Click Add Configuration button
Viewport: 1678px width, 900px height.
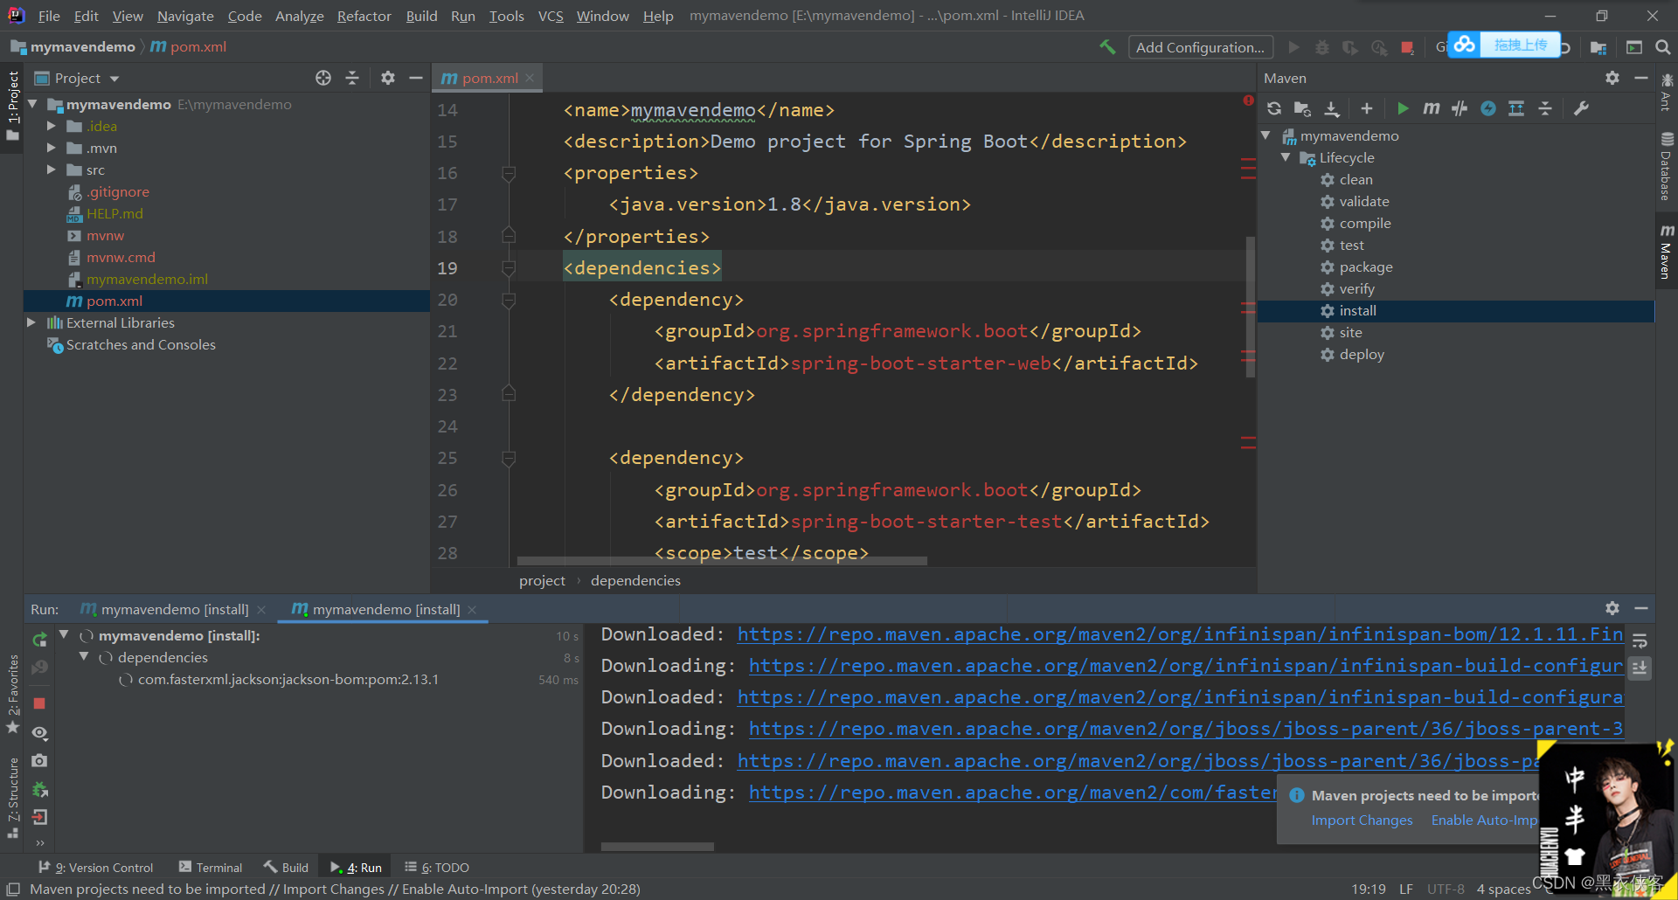point(1200,47)
